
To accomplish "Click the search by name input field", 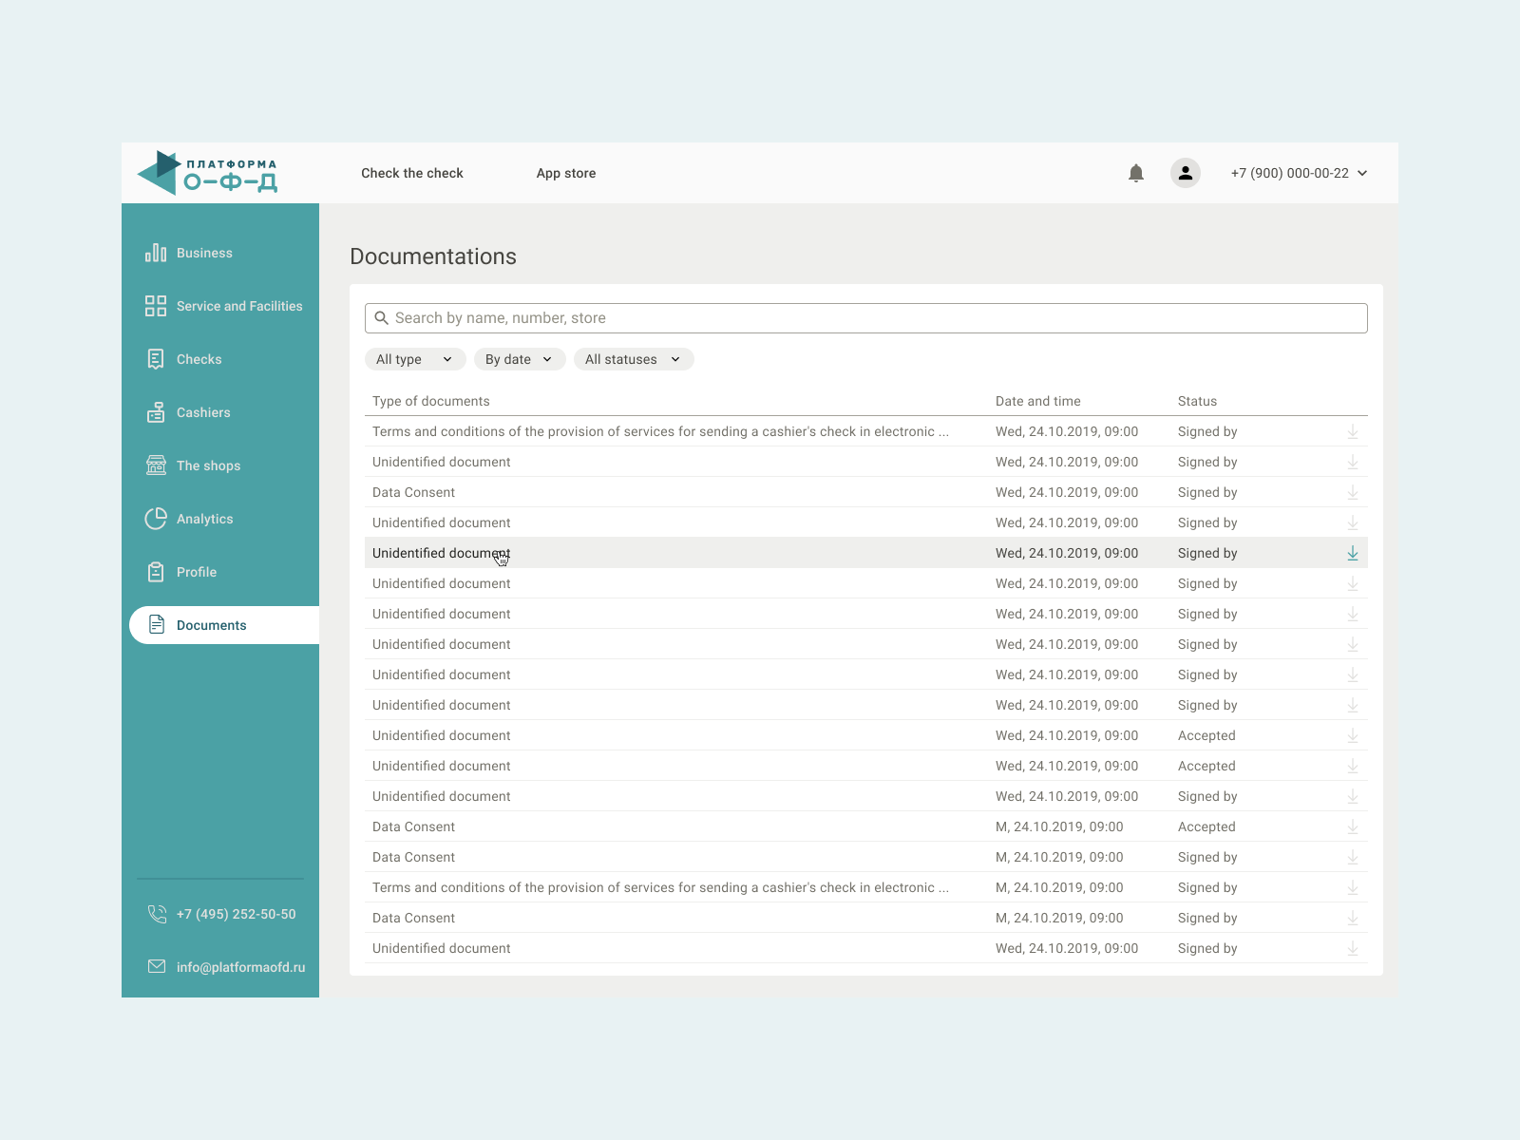I will [865, 317].
